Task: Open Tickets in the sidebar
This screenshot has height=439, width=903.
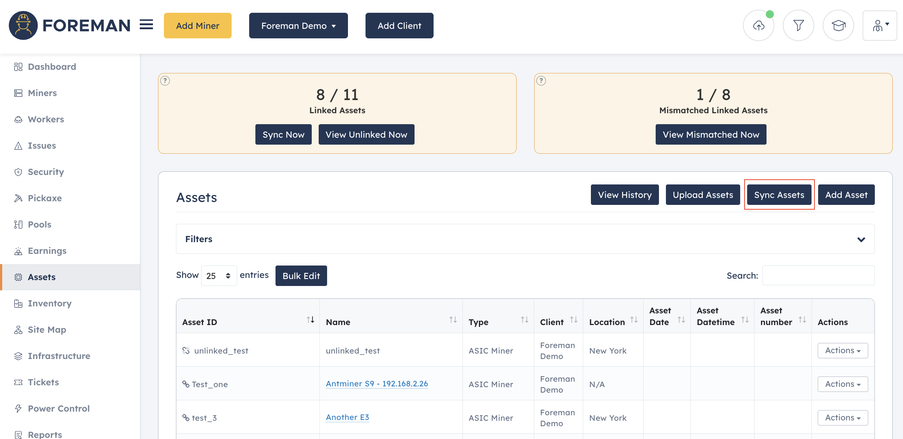Action: point(70,382)
